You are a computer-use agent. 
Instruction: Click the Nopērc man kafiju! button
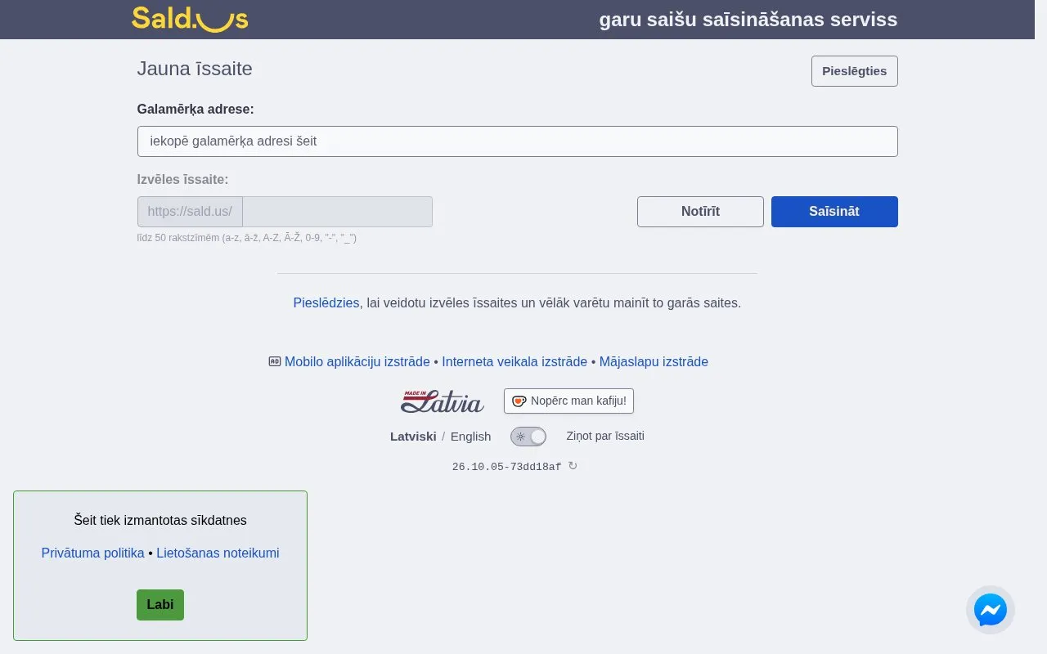568,401
